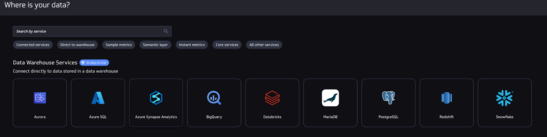Viewport: 547px width, 137px height.
Task: Select the Snowflake icon
Action: 505,98
